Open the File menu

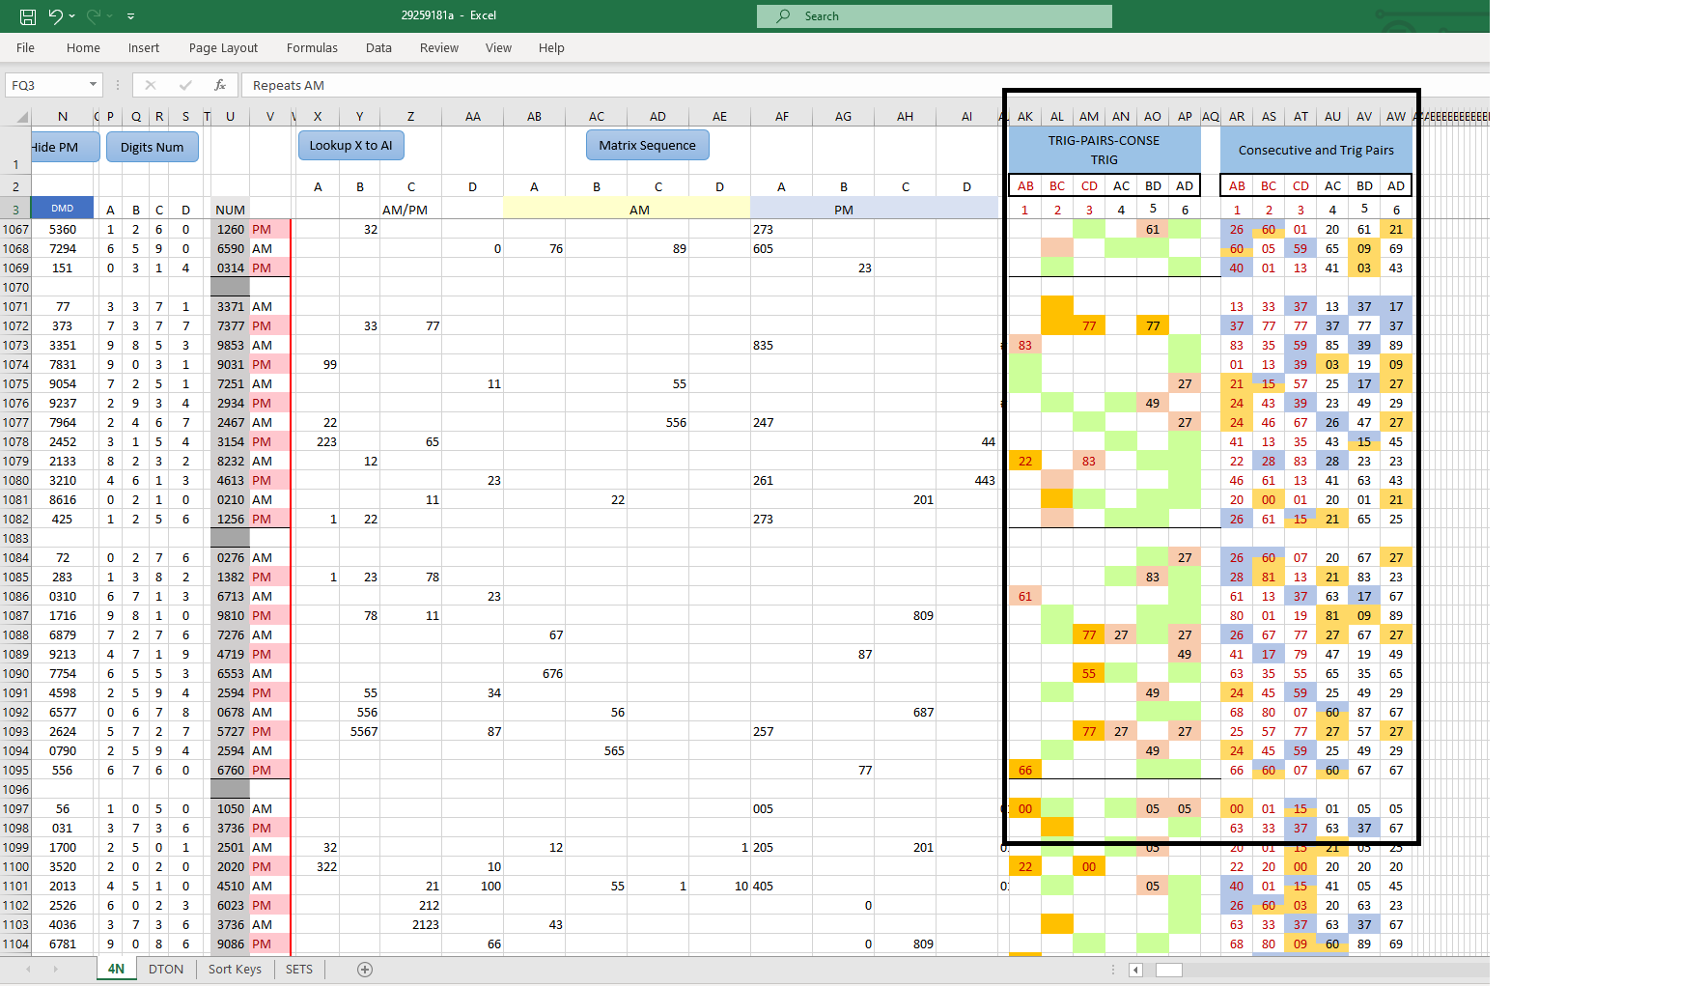26,48
